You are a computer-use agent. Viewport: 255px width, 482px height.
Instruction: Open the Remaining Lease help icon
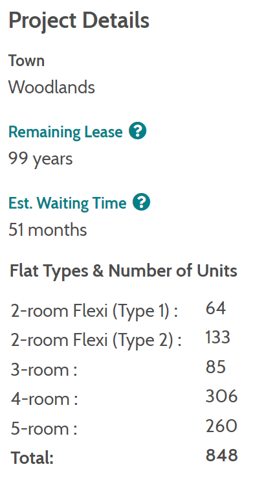pyautogui.click(x=137, y=131)
